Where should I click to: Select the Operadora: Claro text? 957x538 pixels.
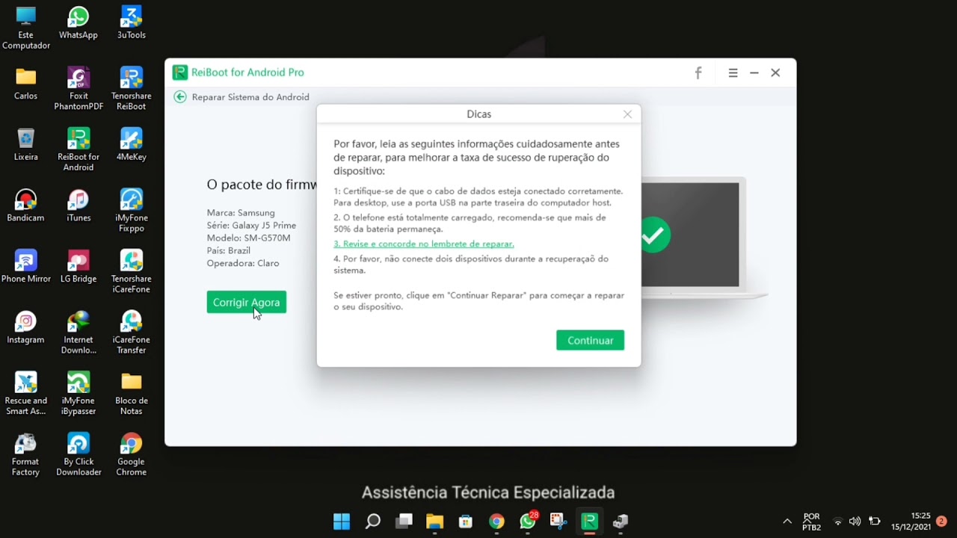[x=243, y=263]
